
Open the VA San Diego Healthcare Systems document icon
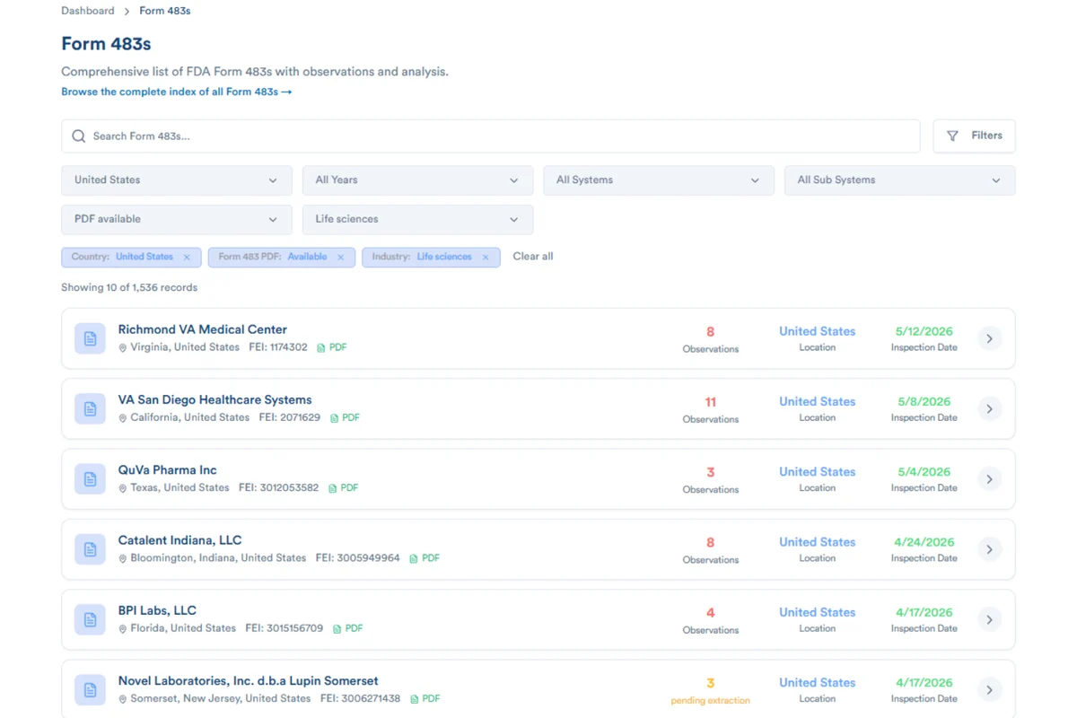(x=90, y=408)
